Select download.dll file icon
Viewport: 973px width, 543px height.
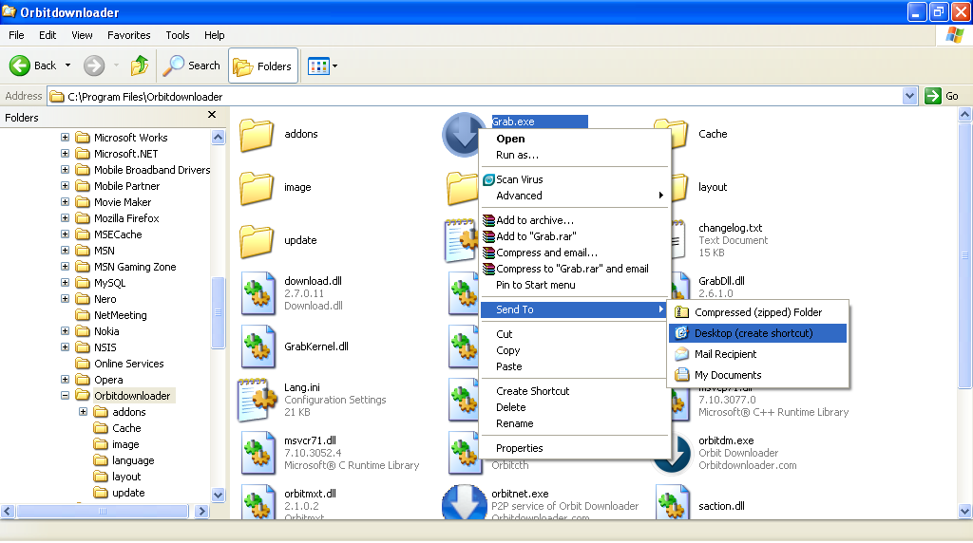[258, 293]
